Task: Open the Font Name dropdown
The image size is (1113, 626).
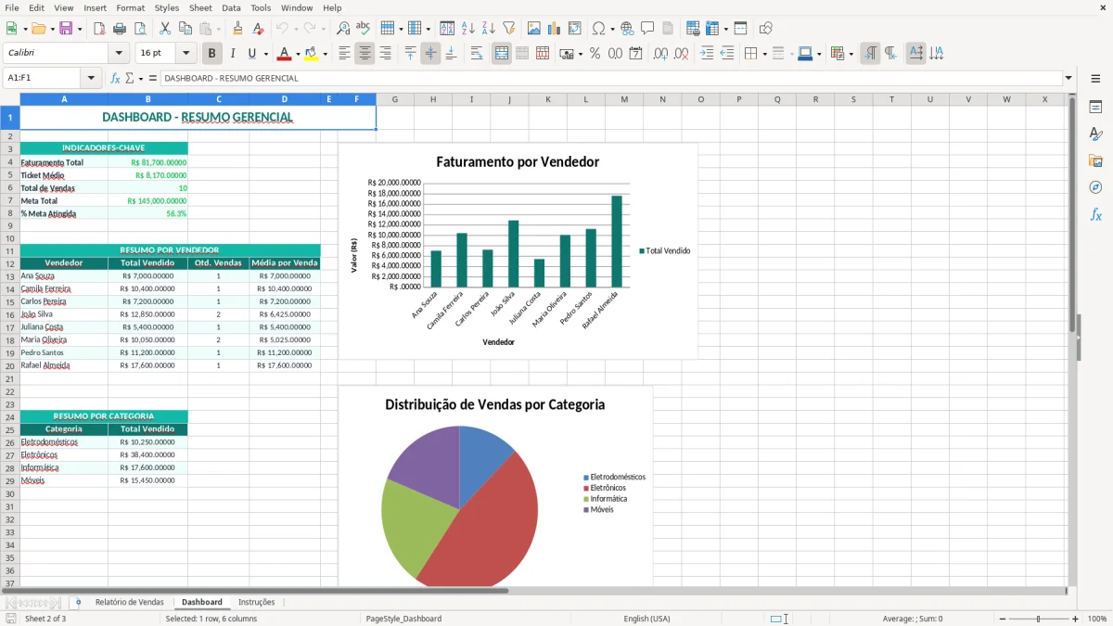Action: point(118,54)
